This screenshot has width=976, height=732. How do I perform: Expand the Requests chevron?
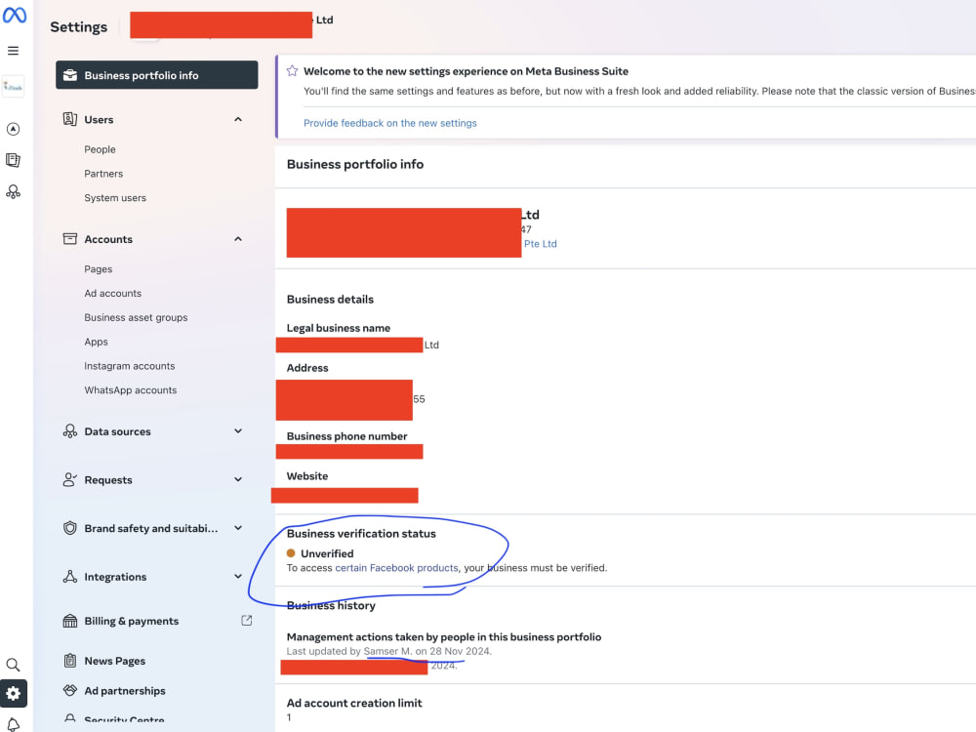[238, 479]
